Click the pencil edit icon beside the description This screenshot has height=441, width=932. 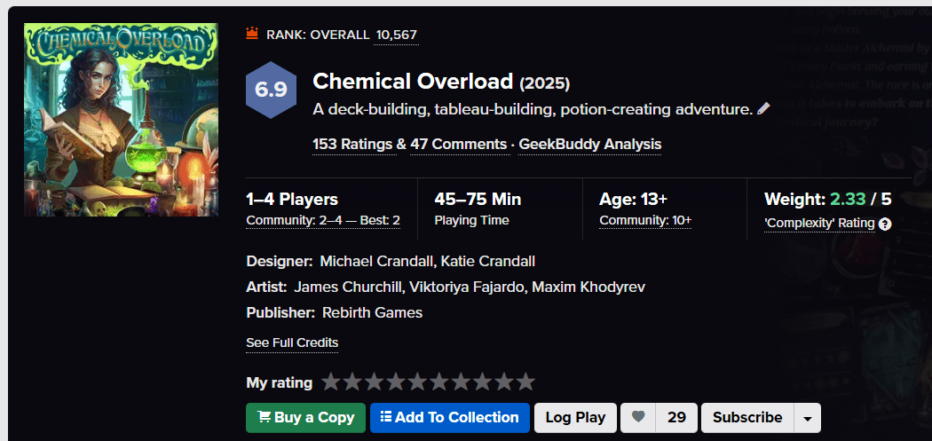[763, 109]
